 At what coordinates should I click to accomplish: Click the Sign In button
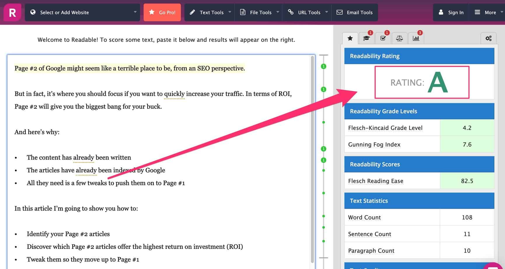(451, 13)
